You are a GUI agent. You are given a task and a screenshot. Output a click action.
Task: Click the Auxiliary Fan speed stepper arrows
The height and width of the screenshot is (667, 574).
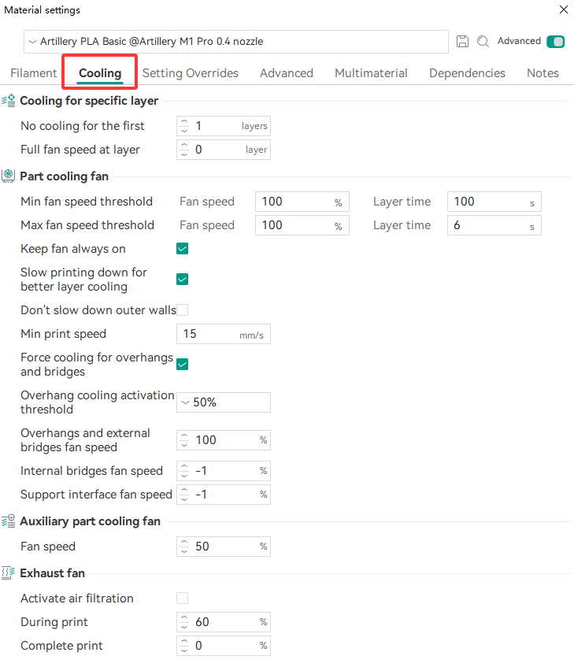click(x=184, y=547)
